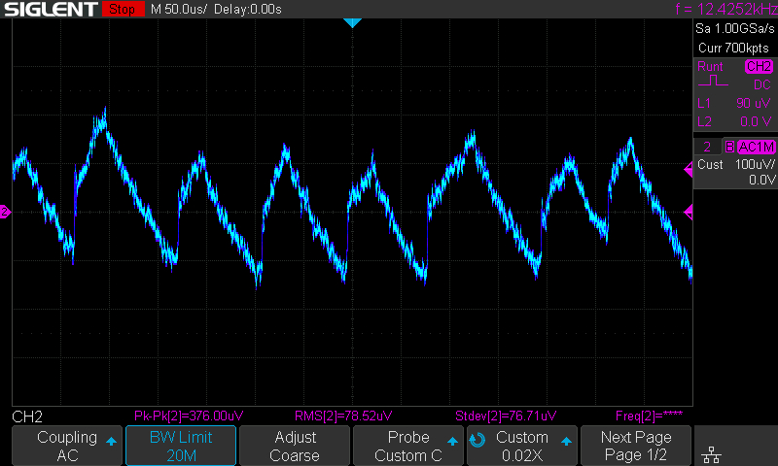Image resolution: width=778 pixels, height=466 pixels.
Task: Click the red Stop run-state indicator
Action: (x=123, y=9)
